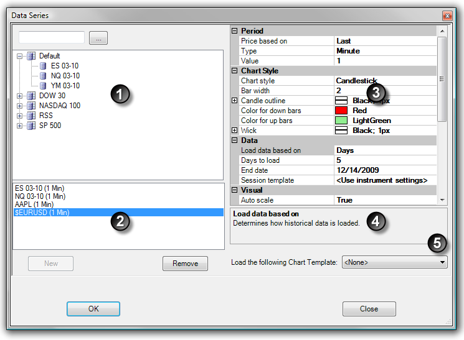
Task: Click the instrument search input field
Action: pyautogui.click(x=51, y=38)
